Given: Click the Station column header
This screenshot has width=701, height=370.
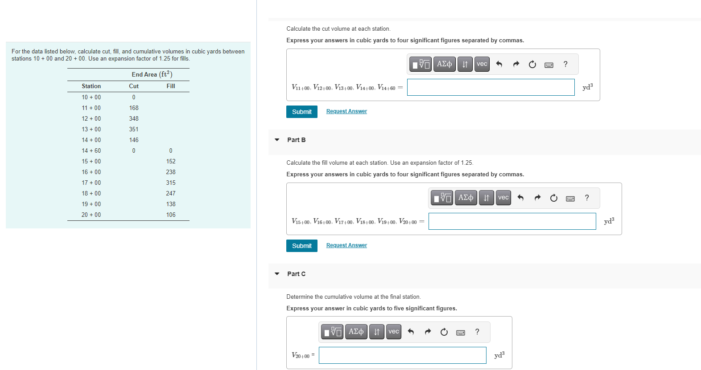Looking at the screenshot, I should pos(91,86).
